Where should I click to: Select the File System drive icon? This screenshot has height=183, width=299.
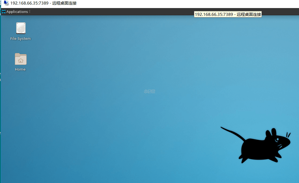[x=21, y=28]
